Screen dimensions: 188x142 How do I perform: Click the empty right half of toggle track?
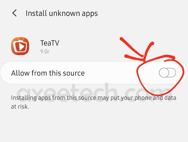(x=172, y=73)
